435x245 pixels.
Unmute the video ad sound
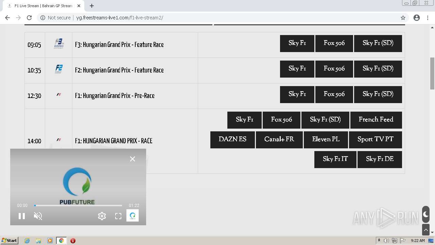tap(38, 216)
